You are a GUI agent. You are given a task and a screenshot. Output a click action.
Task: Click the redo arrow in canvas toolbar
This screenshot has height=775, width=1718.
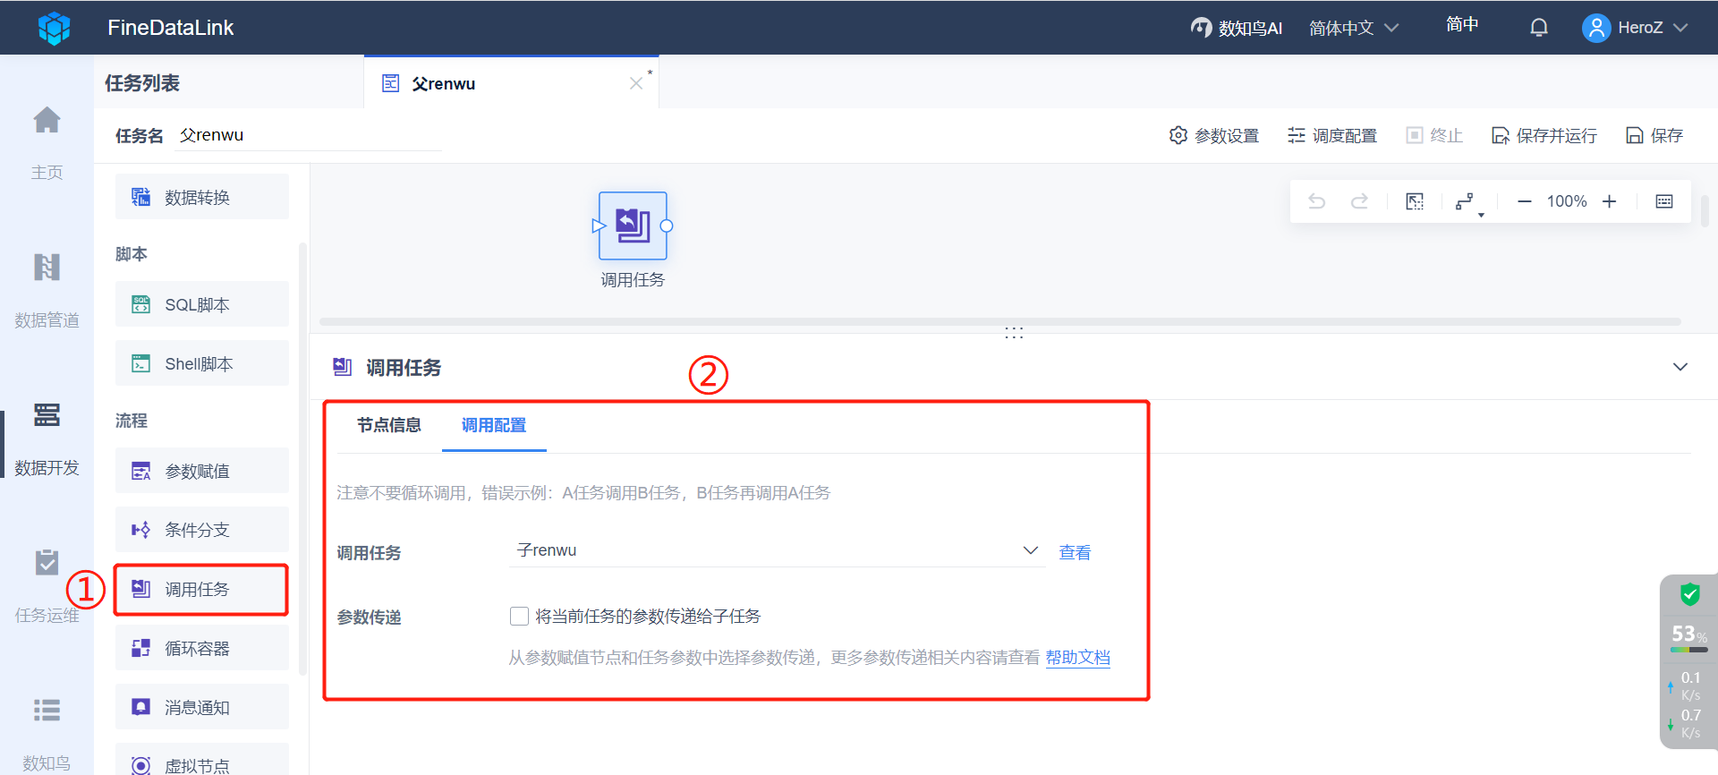click(x=1359, y=201)
